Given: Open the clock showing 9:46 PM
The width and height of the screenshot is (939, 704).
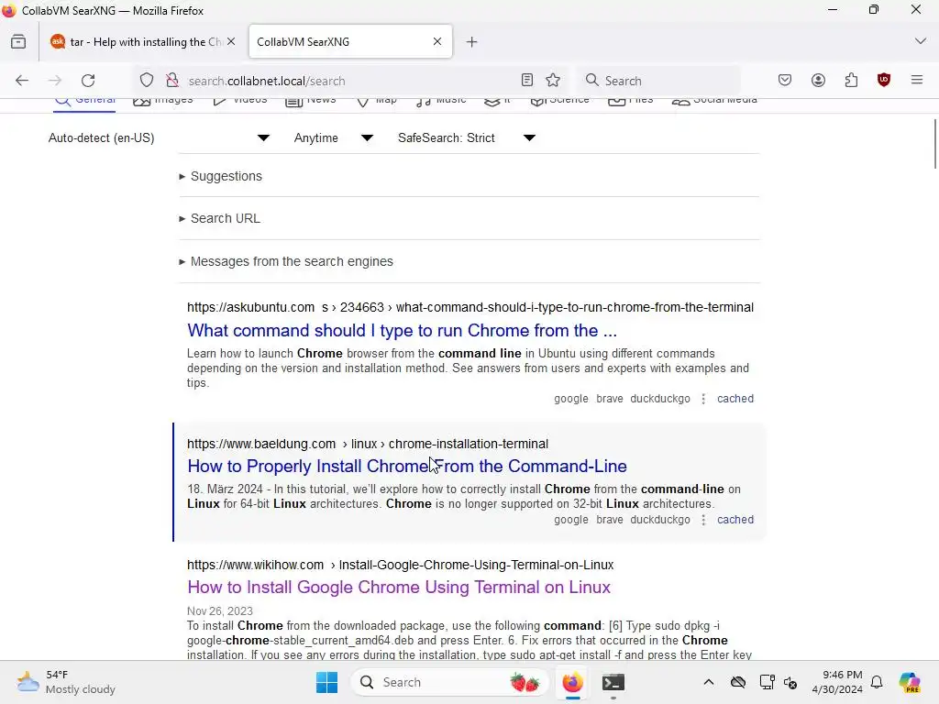Looking at the screenshot, I should [837, 682].
